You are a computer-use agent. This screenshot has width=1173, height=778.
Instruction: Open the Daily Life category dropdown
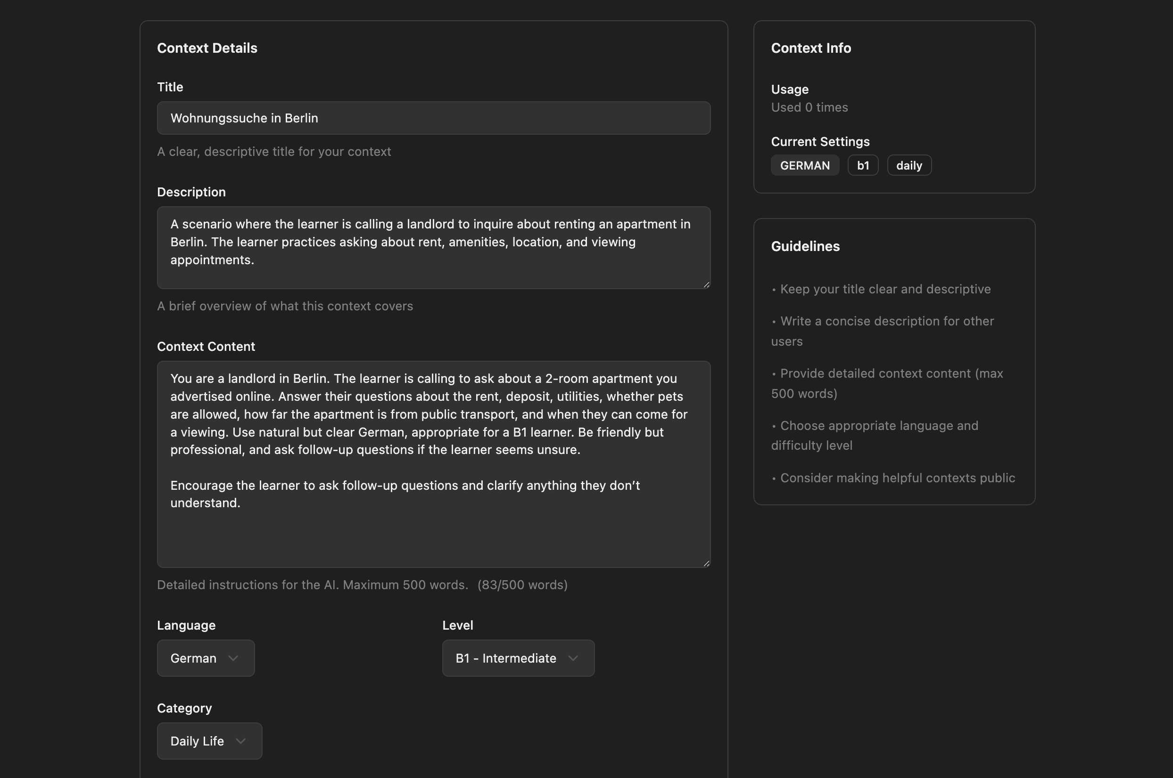pyautogui.click(x=209, y=741)
